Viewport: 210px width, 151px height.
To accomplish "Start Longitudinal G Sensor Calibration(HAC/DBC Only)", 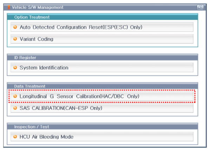I will (102, 96).
